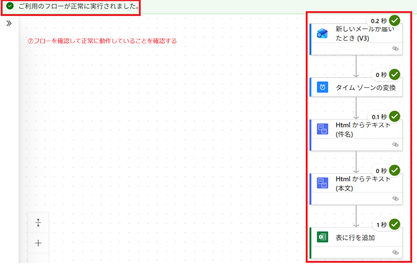
Task: Click the Excel icon on 表に行を追加 step
Action: 322,237
